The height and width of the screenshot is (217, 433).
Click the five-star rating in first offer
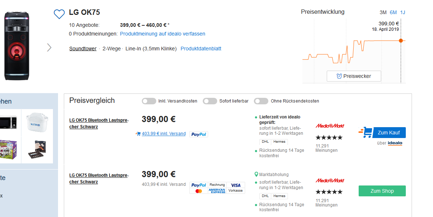click(x=329, y=138)
